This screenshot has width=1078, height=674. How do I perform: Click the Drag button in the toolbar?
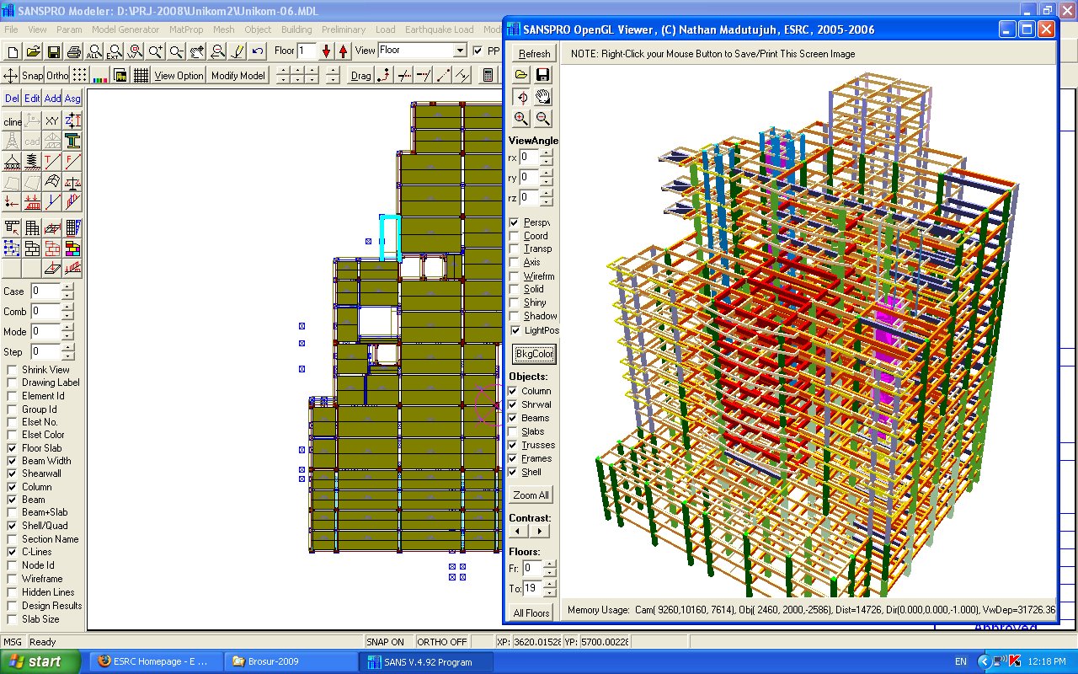click(x=361, y=75)
